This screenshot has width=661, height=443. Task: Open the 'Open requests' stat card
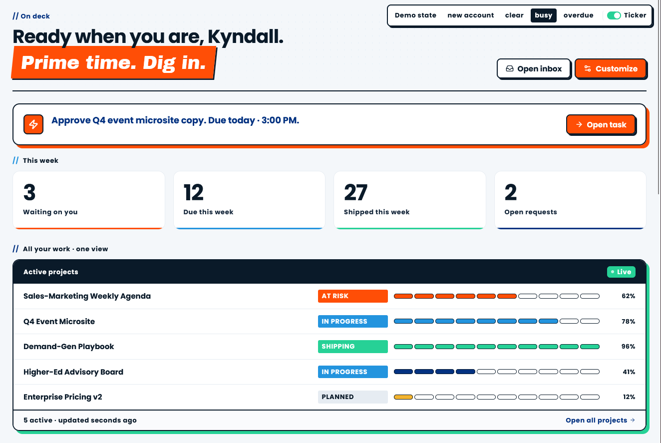[x=570, y=200]
